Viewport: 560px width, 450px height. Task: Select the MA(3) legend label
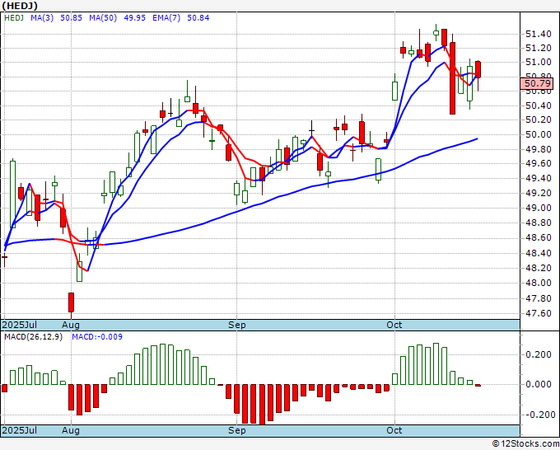click(x=42, y=17)
